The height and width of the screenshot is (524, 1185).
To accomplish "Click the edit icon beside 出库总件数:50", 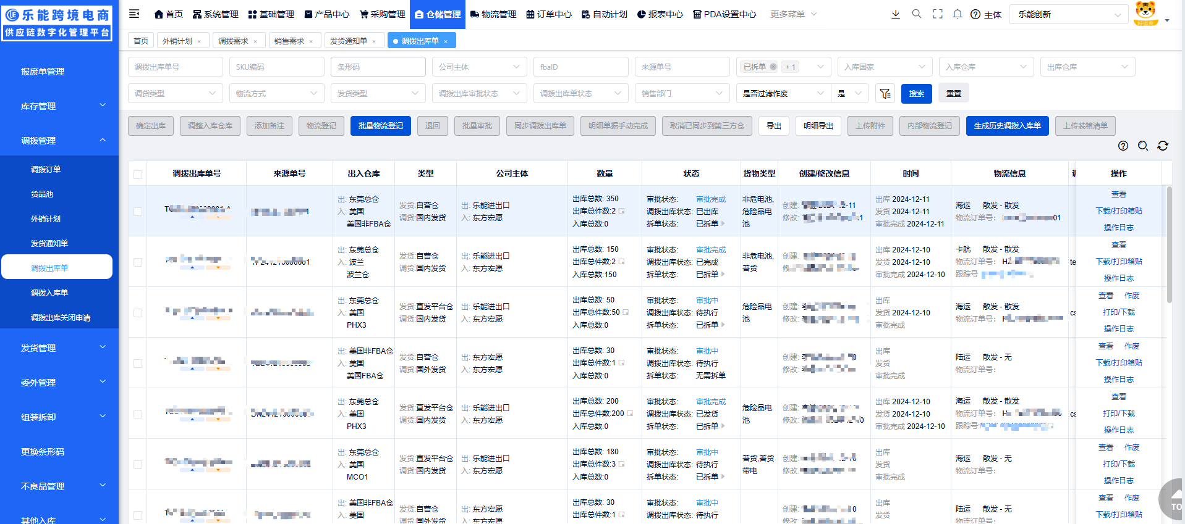I will coord(626,312).
